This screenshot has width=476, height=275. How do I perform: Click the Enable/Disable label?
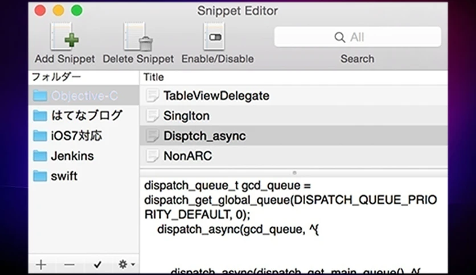click(x=218, y=59)
